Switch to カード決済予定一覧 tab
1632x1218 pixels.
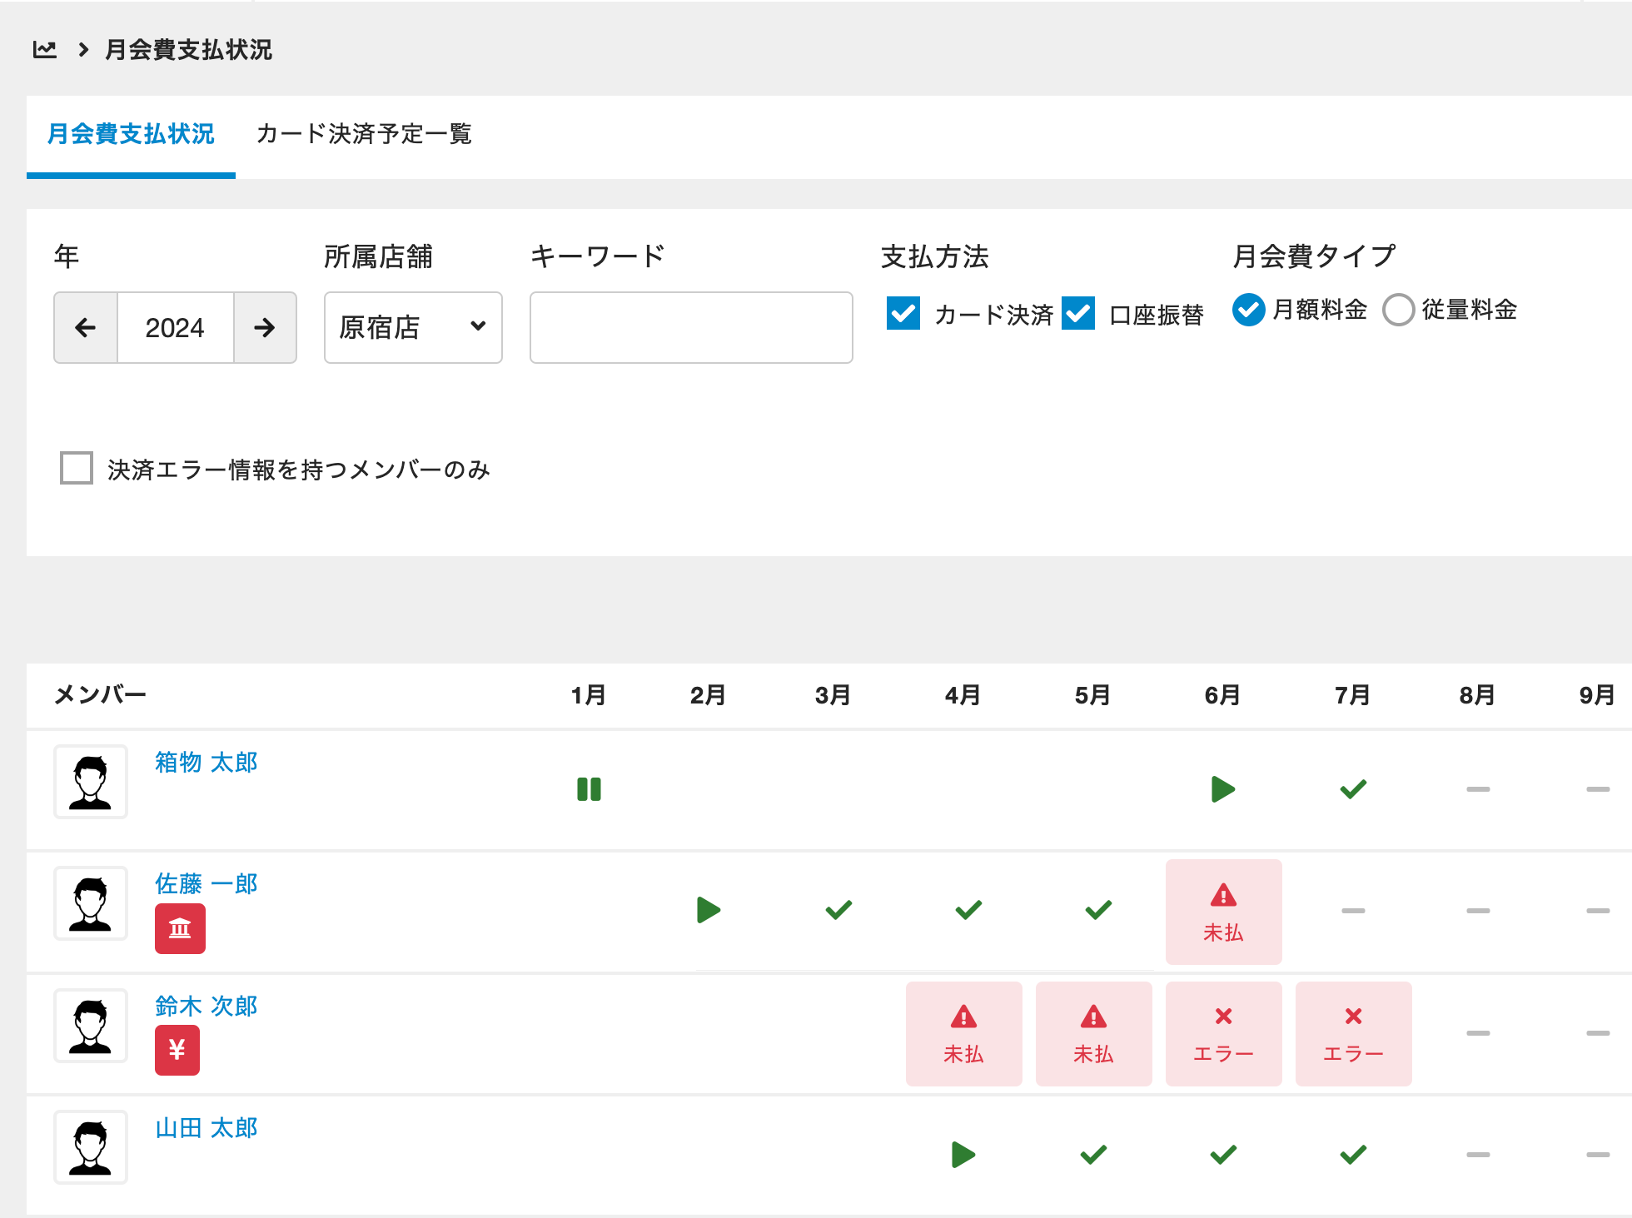pos(364,134)
